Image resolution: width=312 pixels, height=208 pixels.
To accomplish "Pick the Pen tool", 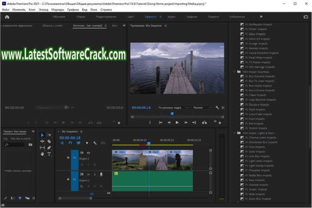I will coord(49,148).
